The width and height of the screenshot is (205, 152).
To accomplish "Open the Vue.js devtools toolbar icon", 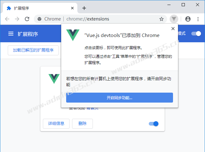I will (x=174, y=19).
